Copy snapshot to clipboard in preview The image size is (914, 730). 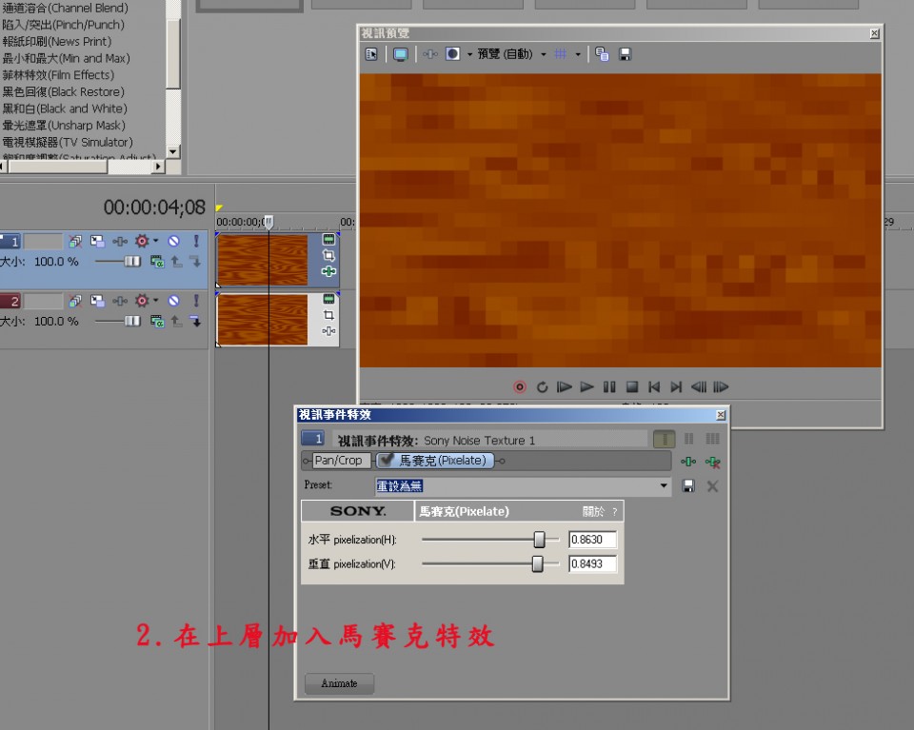pos(602,54)
